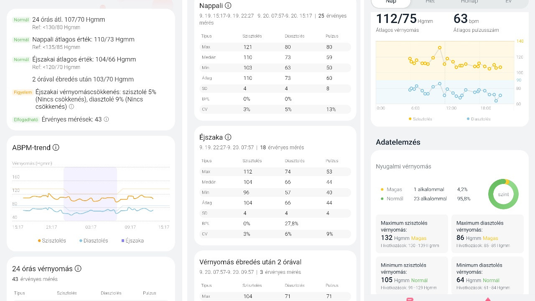Viewport: 535px width, 301px height.
Task: Click the szint donut chart
Action: point(504,194)
